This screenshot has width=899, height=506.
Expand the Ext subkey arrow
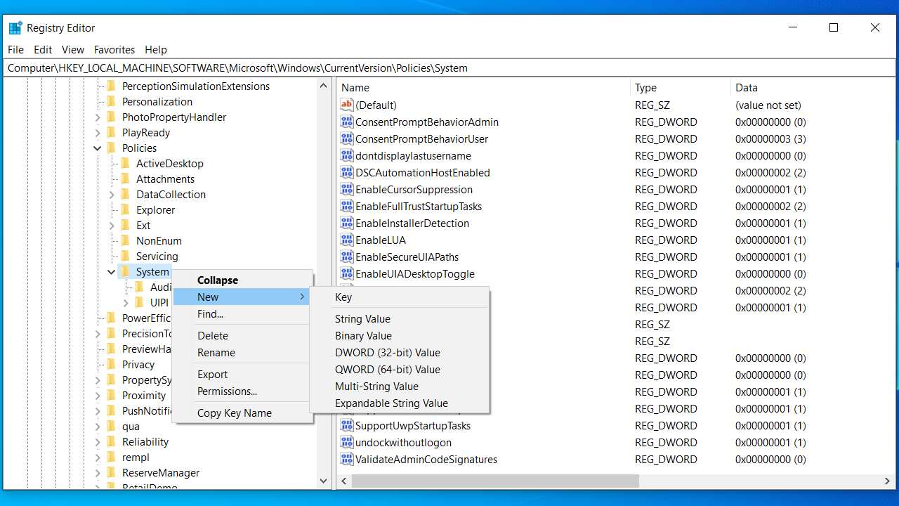click(x=112, y=226)
